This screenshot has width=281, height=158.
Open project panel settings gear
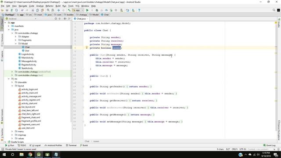(x=65, y=18)
